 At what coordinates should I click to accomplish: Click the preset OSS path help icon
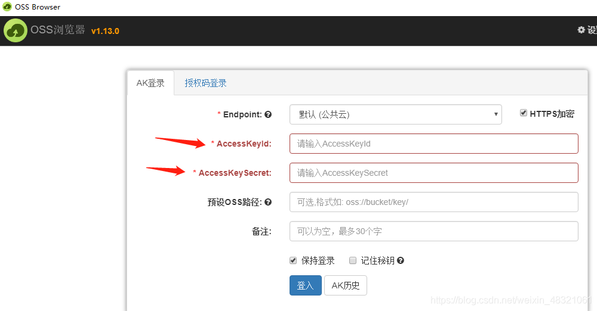pos(268,202)
